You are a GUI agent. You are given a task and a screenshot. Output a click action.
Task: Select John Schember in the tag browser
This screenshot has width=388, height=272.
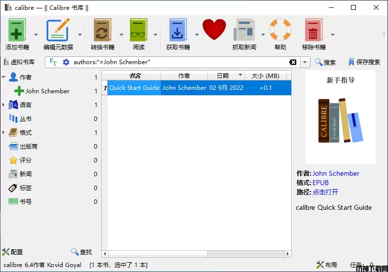pos(47,91)
